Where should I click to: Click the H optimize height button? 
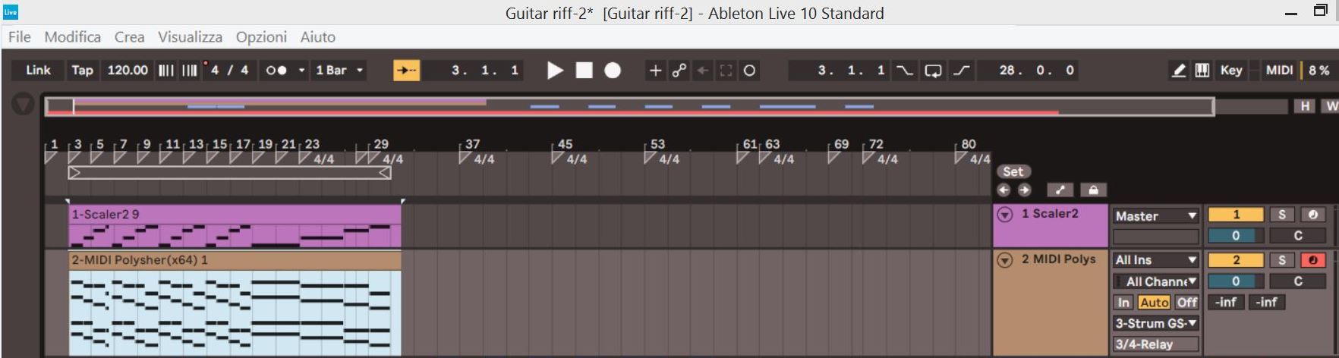pyautogui.click(x=1305, y=106)
